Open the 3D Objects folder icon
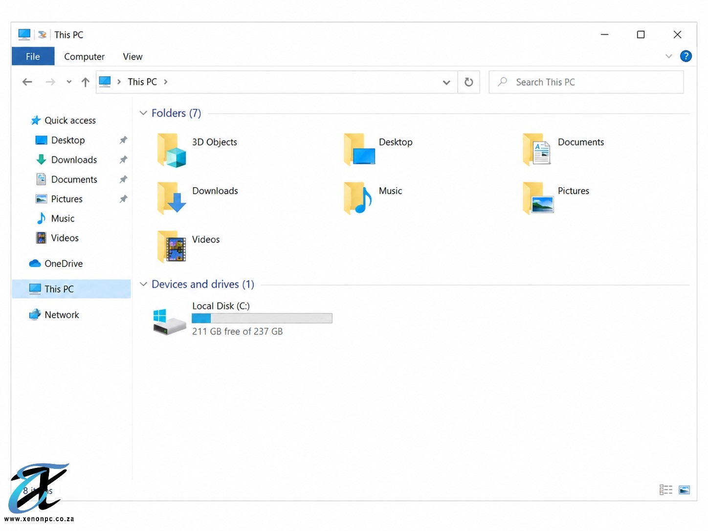Viewport: 708px width, 531px height. [172, 150]
